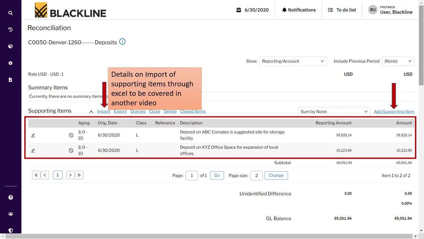Go to the last page of items
The width and height of the screenshot is (424, 239).
(x=79, y=175)
